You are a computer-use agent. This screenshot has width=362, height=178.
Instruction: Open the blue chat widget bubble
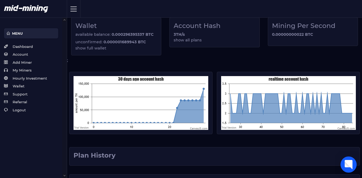348,164
